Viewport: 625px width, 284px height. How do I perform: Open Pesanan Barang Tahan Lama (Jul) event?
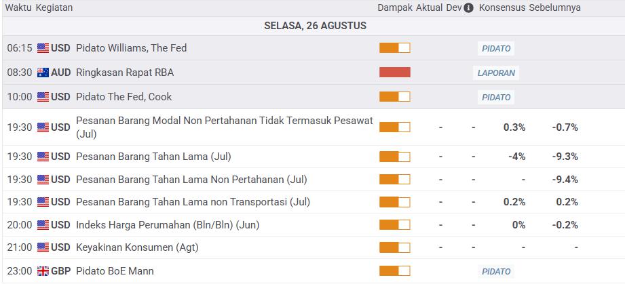click(153, 157)
